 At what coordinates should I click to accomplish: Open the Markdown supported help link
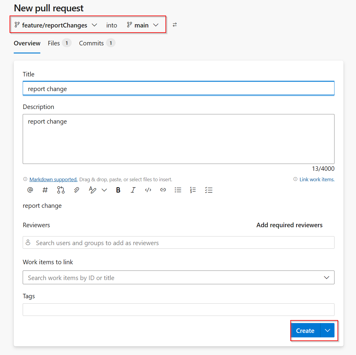pos(53,179)
